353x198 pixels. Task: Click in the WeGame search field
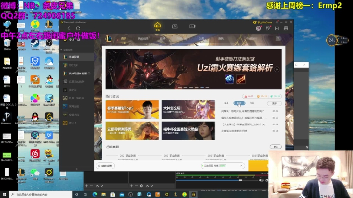tap(260, 39)
